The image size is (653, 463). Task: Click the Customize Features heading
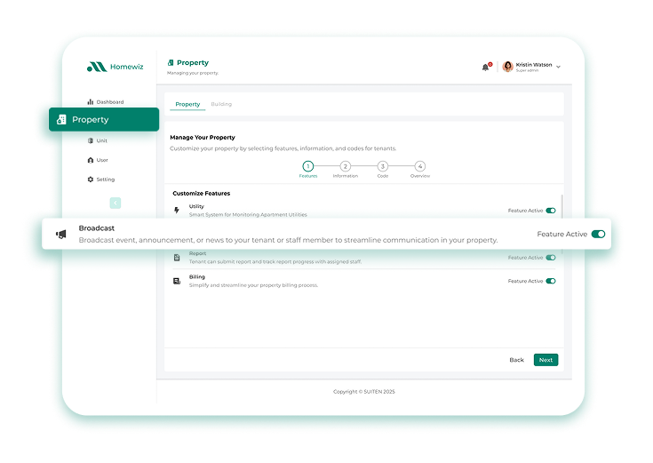coord(201,194)
